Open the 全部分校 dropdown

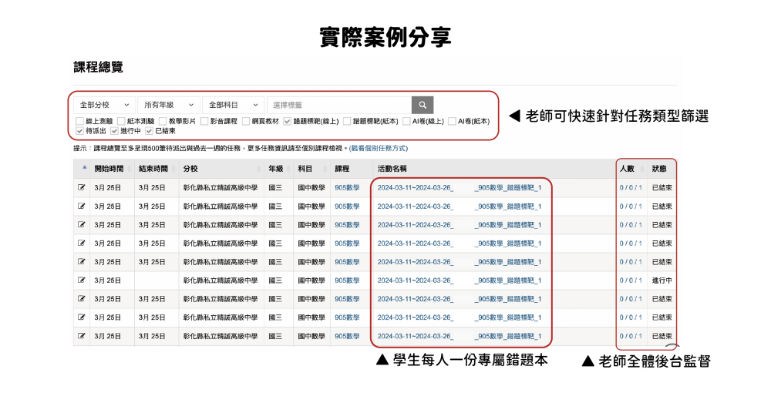pyautogui.click(x=104, y=105)
